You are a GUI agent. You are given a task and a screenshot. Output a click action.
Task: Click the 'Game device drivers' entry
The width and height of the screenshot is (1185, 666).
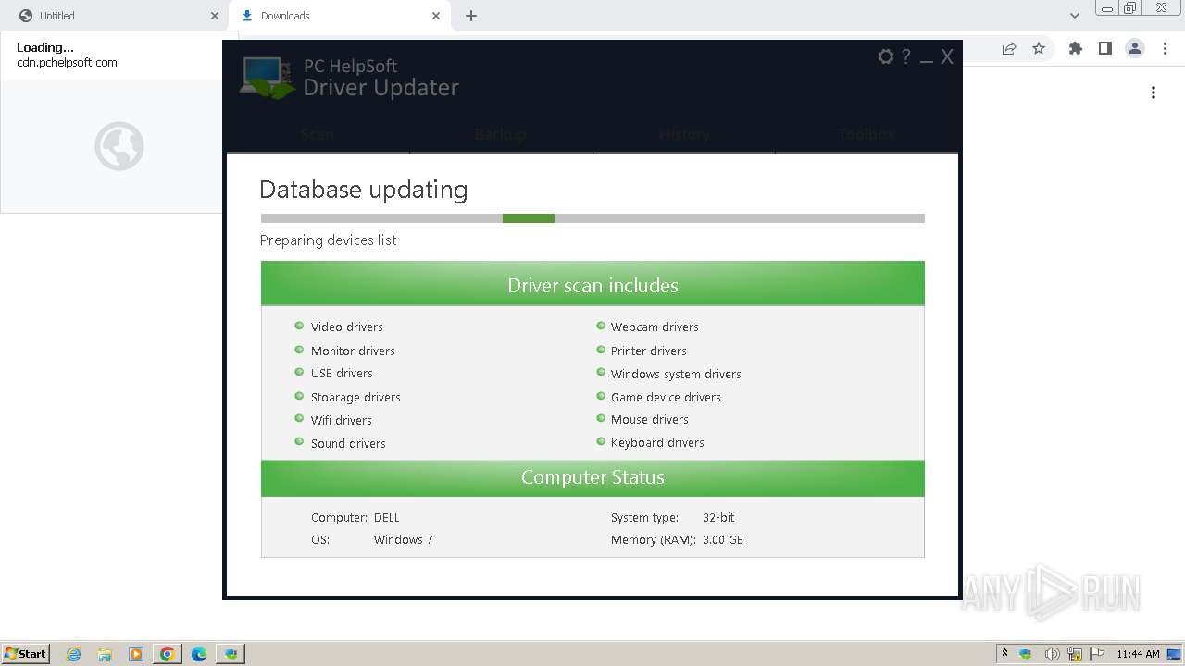click(666, 397)
